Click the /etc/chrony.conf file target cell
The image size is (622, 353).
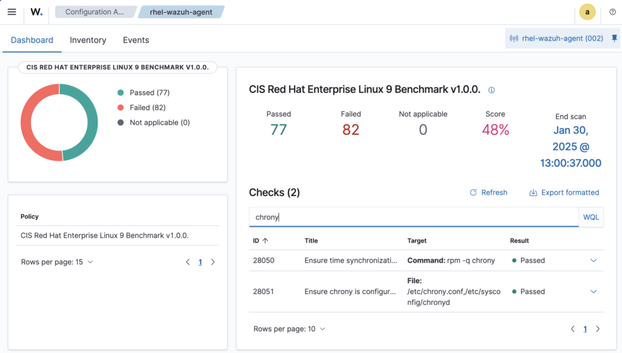pos(454,292)
